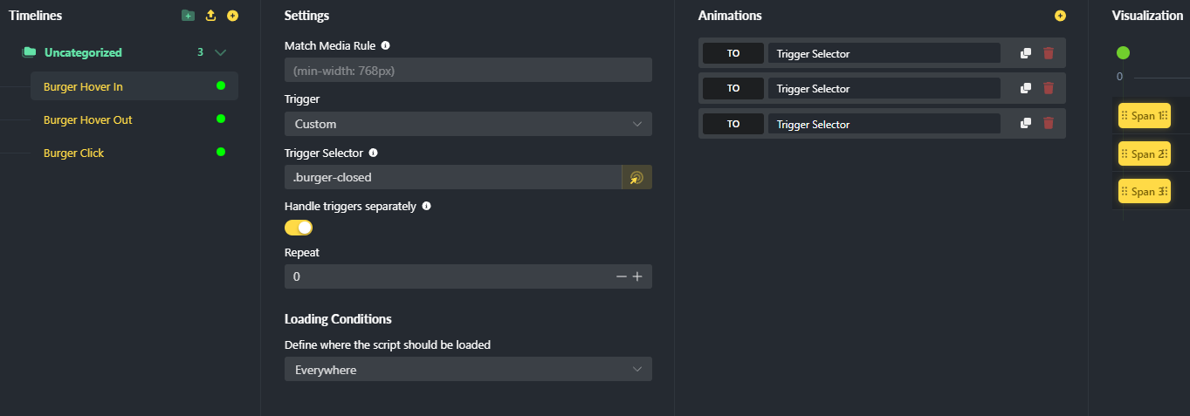Open the Everywhere loading conditions dropdown
1190x416 pixels.
[468, 370]
